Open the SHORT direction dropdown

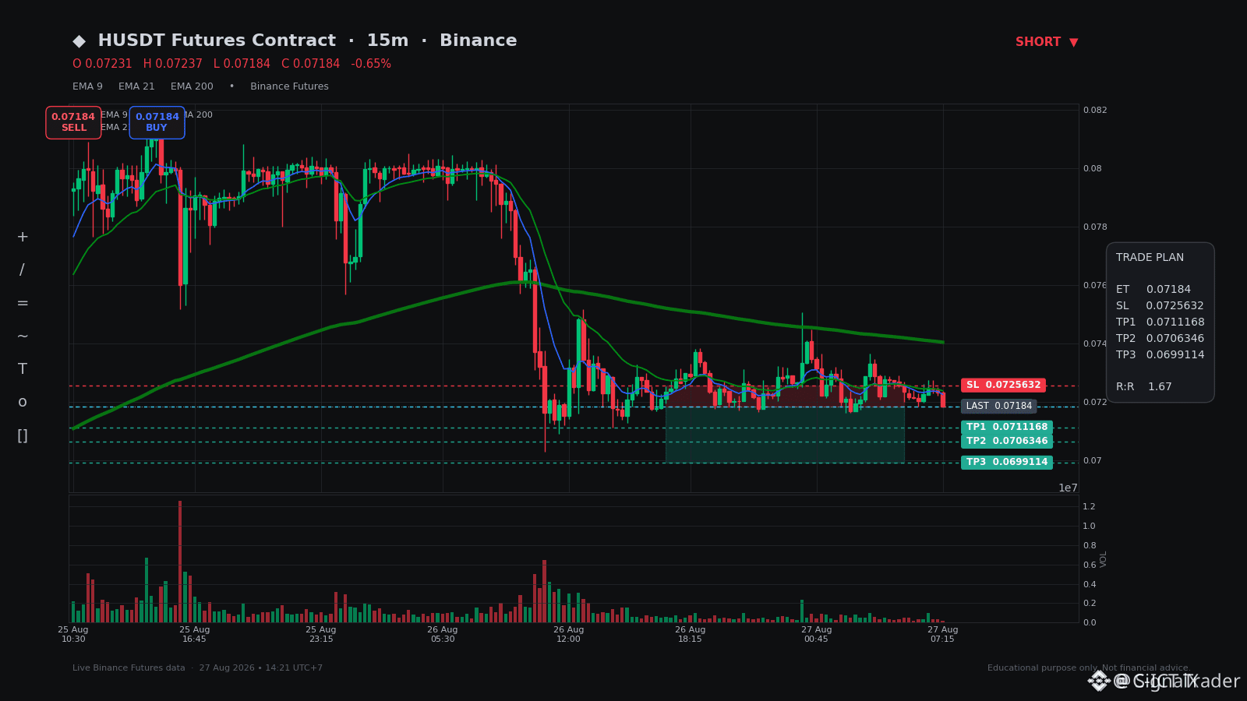tap(1047, 42)
